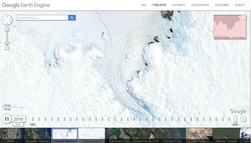
Task: Open the partially visible Colum thumbnail
Action: point(246,135)
